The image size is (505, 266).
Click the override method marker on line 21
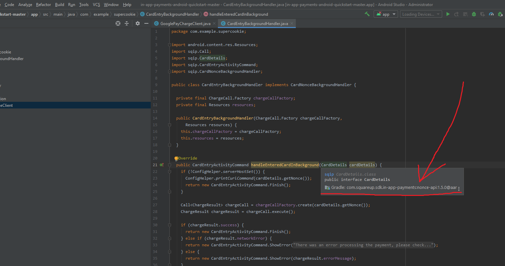pyautogui.click(x=161, y=165)
